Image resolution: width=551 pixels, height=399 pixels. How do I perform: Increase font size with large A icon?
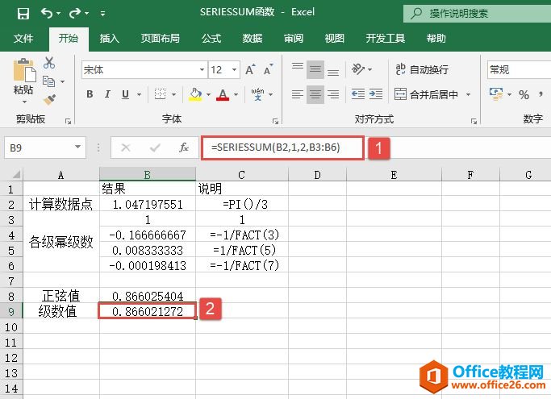tap(250, 69)
